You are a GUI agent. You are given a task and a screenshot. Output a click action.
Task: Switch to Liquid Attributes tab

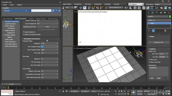[x=8, y=19]
